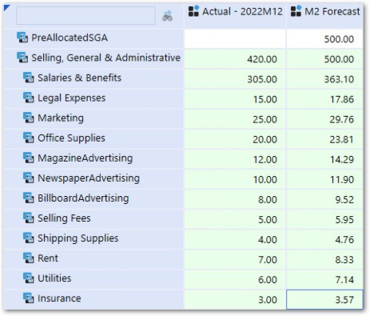Select the MagazineAdvertising row label
The height and width of the screenshot is (316, 370).
85,158
